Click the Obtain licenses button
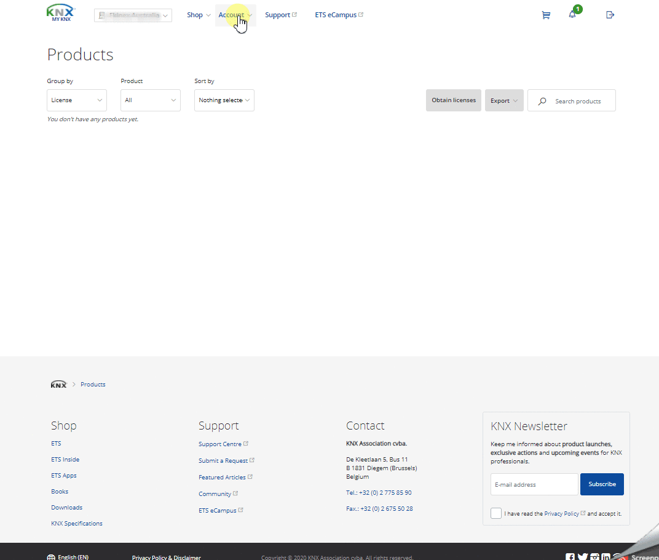 click(454, 100)
